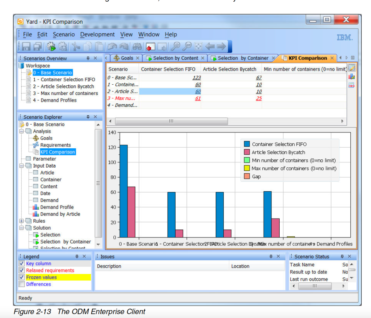Click the red 25 value link
This screenshot has height=318, width=371.
(259, 98)
